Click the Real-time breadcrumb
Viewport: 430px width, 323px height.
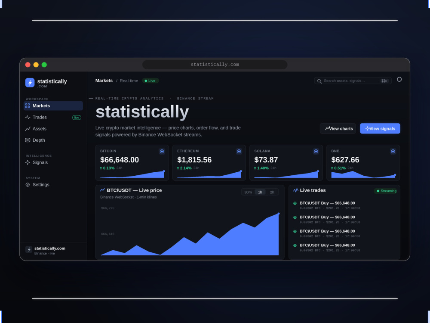pyautogui.click(x=129, y=81)
